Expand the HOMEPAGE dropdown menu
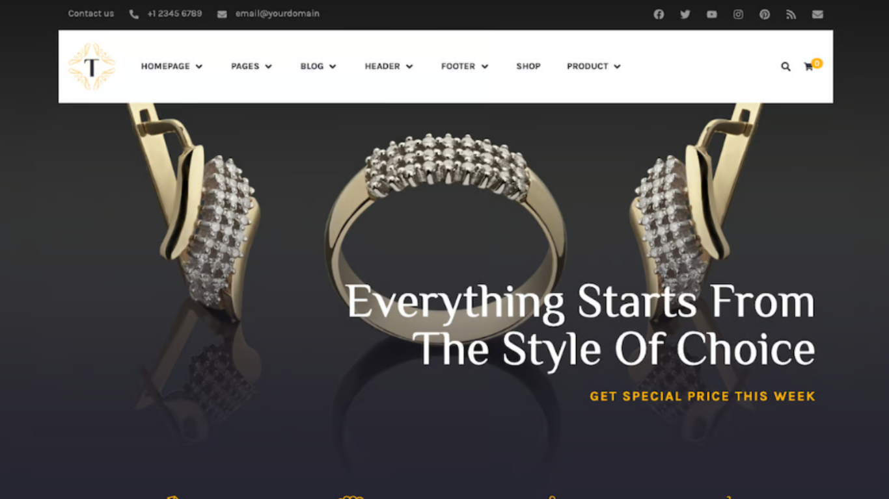Screen dimensions: 889x499 [x=172, y=66]
